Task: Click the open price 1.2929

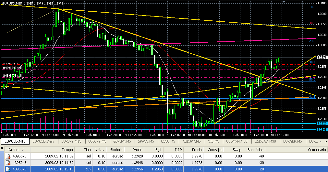Action: click(137, 156)
